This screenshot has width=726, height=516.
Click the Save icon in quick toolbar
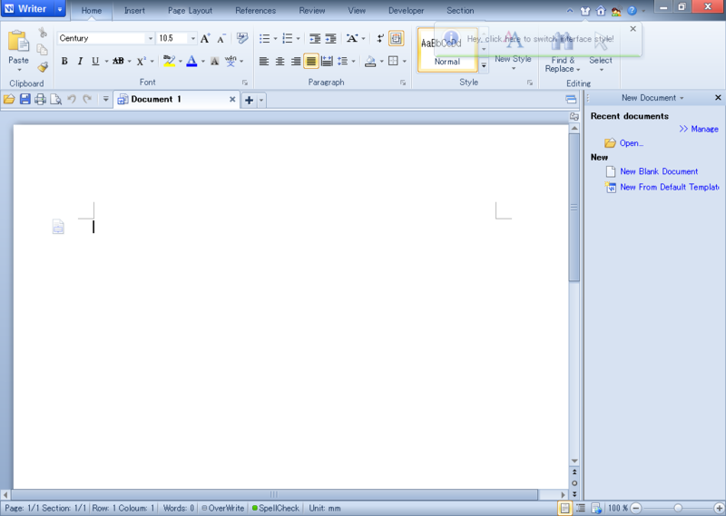25,99
